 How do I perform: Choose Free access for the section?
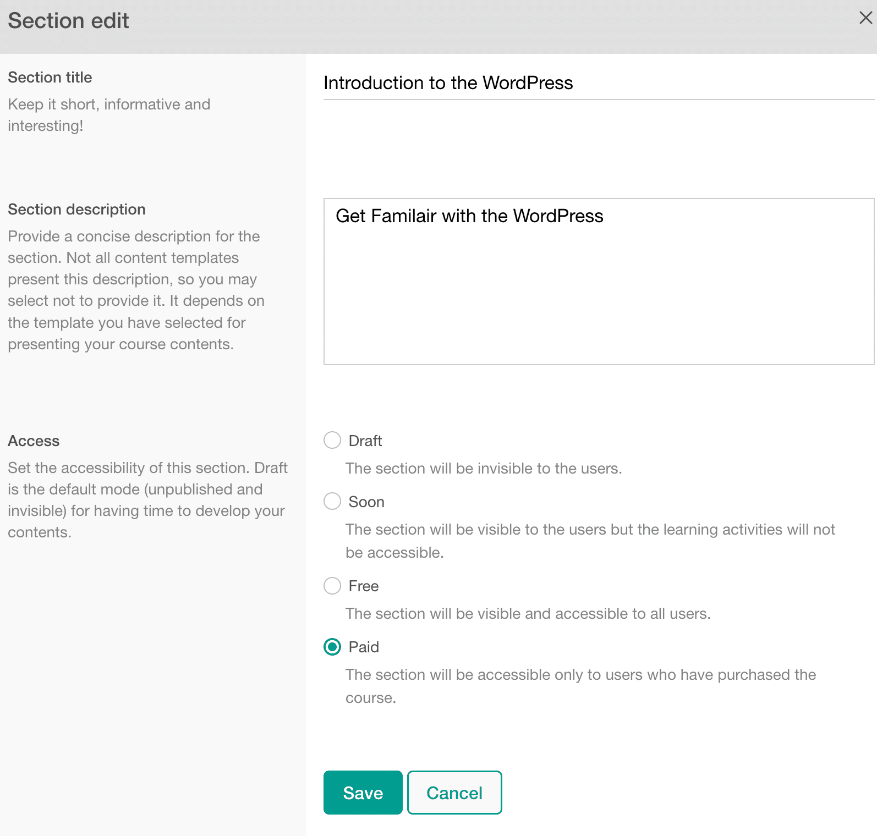pyautogui.click(x=332, y=586)
